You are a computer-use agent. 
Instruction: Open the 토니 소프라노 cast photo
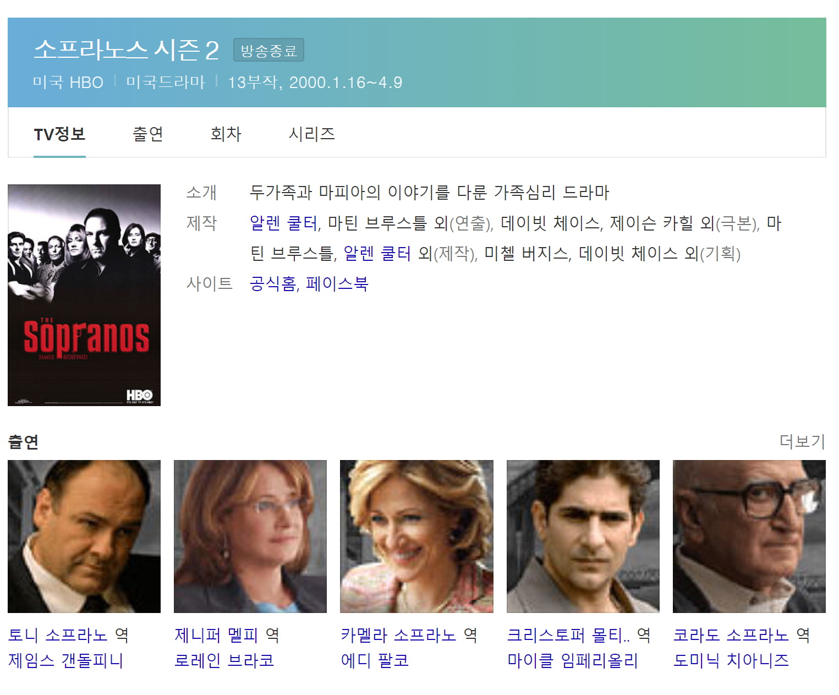(x=84, y=537)
